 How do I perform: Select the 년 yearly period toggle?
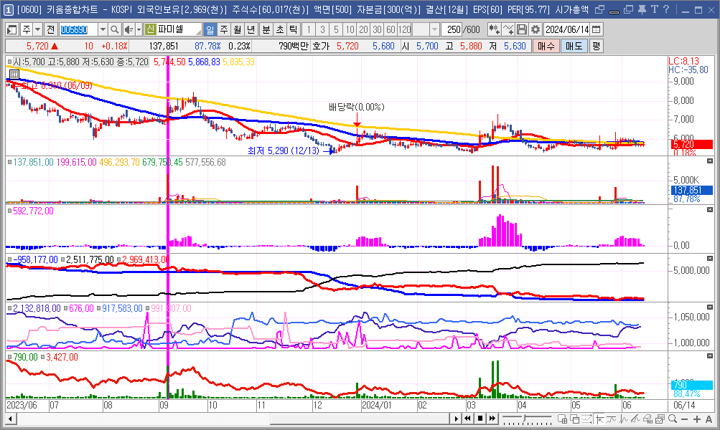(x=251, y=29)
